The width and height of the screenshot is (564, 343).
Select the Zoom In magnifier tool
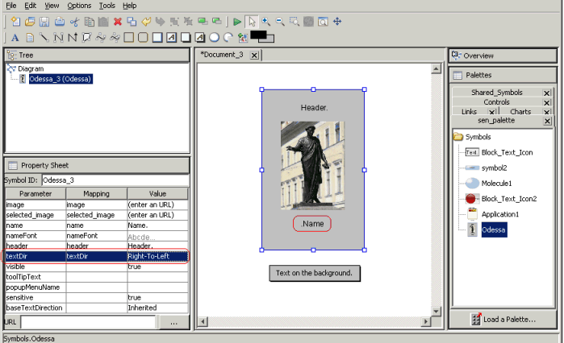coord(265,22)
